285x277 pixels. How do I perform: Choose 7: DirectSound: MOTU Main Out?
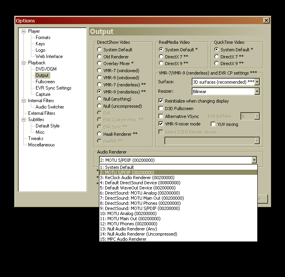[178, 198]
